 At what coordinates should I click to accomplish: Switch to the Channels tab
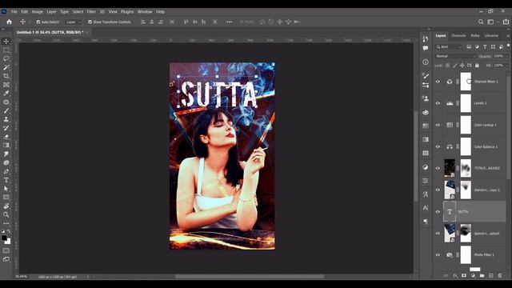pyautogui.click(x=458, y=35)
